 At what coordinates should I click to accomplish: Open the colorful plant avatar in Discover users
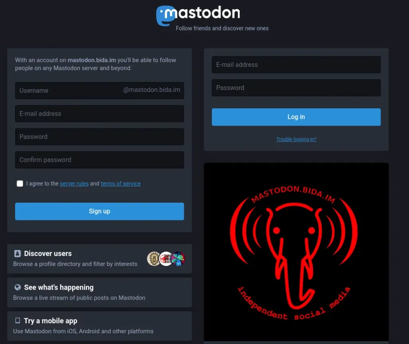[x=178, y=259]
